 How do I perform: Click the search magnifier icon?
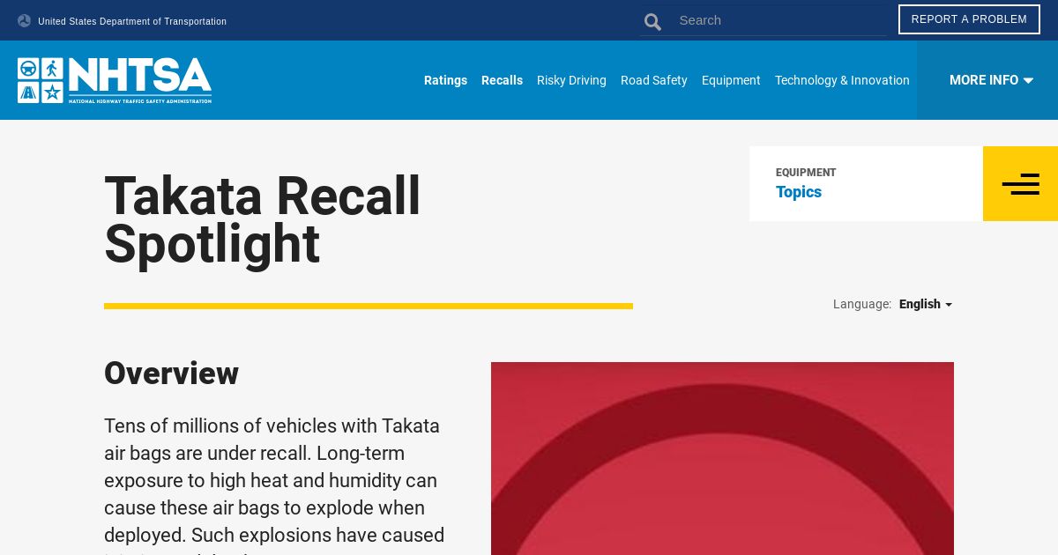click(652, 21)
